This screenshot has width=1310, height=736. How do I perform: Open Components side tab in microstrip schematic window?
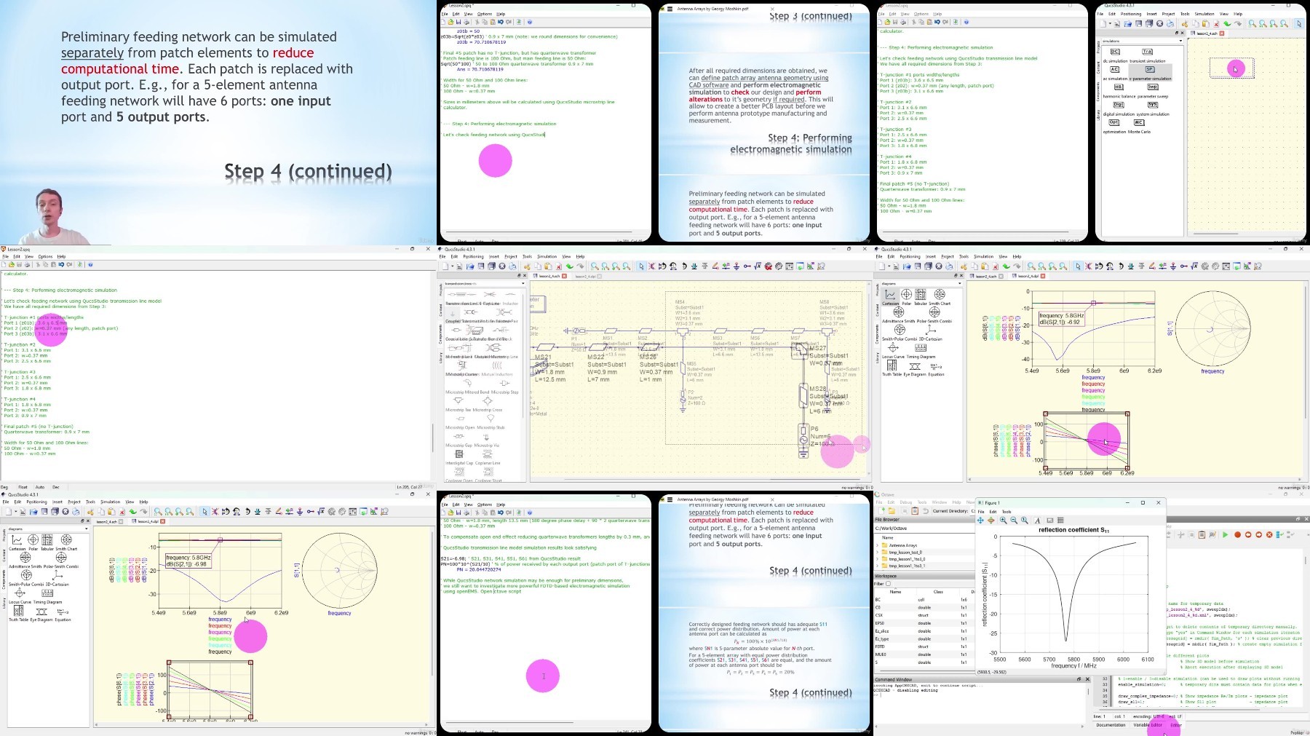pos(440,334)
